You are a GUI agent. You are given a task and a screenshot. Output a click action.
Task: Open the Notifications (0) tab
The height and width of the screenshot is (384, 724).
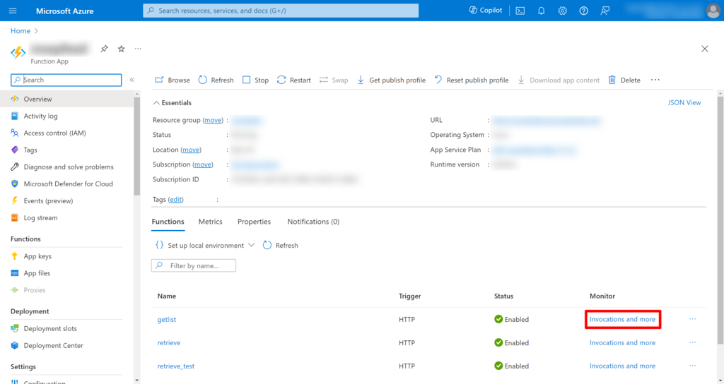[x=313, y=221]
